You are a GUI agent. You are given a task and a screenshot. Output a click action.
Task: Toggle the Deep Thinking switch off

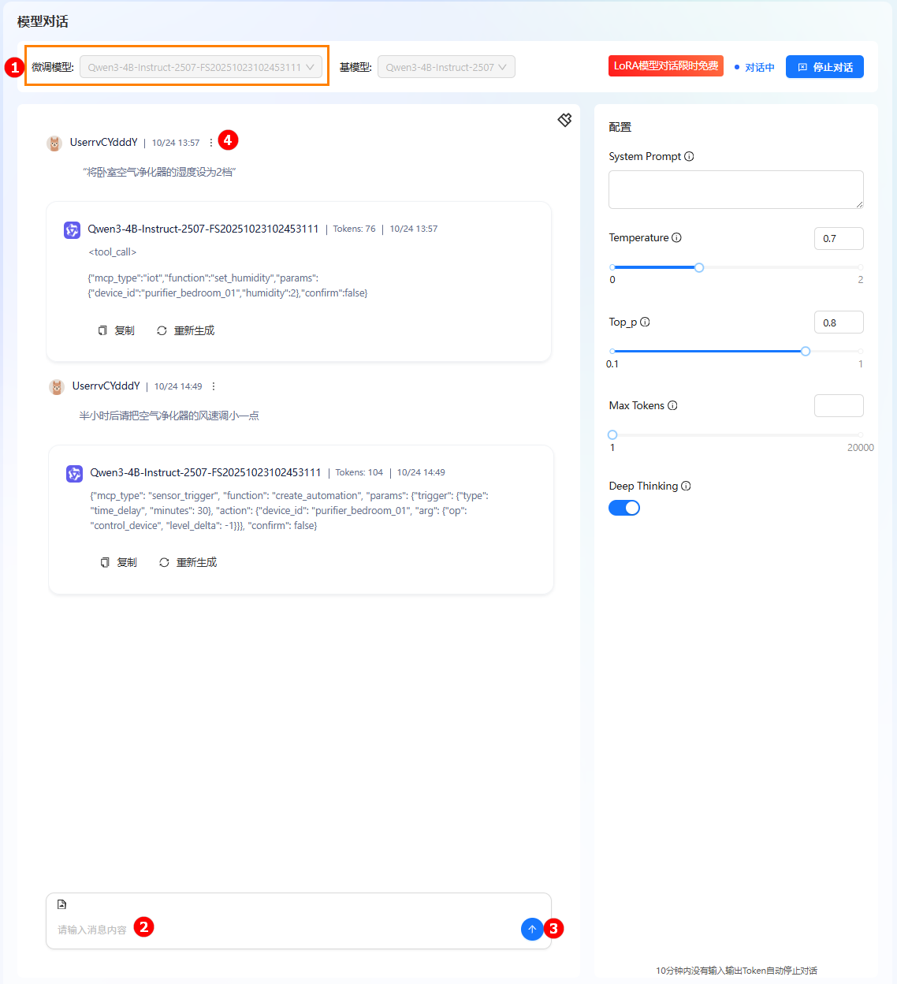pyautogui.click(x=623, y=508)
